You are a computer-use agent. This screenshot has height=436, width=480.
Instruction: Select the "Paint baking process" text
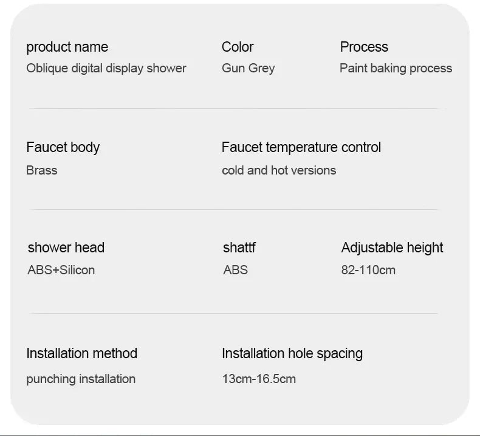396,68
